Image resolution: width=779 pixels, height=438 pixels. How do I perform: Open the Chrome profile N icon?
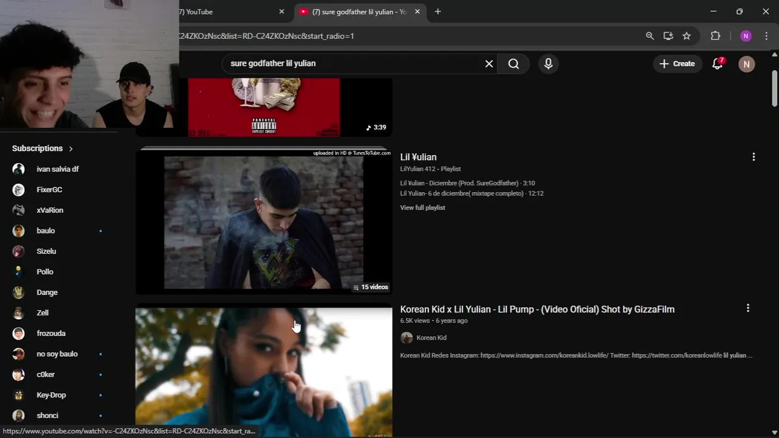(745, 36)
